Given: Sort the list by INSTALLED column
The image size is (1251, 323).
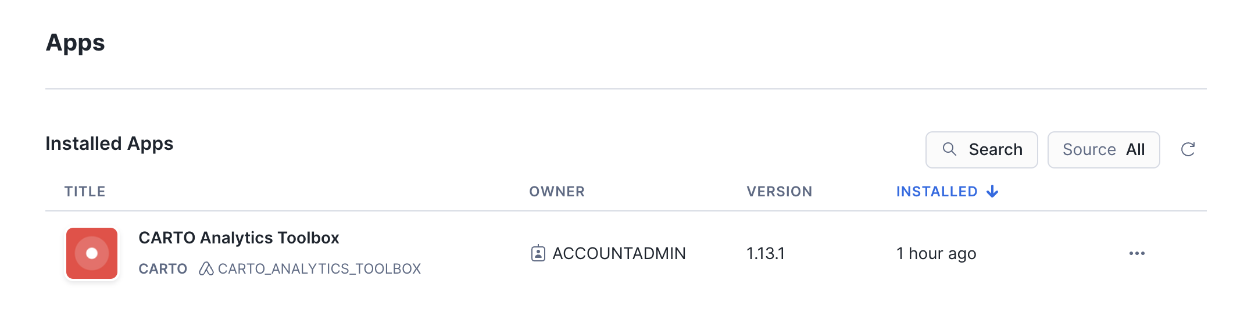Looking at the screenshot, I should click(937, 192).
